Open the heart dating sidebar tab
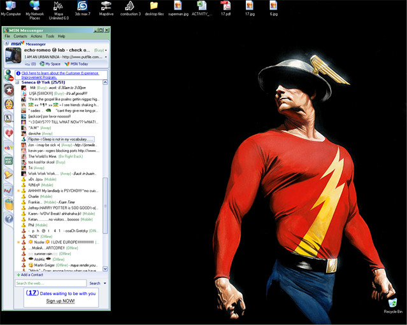This screenshot has width=407, height=325. (9, 133)
